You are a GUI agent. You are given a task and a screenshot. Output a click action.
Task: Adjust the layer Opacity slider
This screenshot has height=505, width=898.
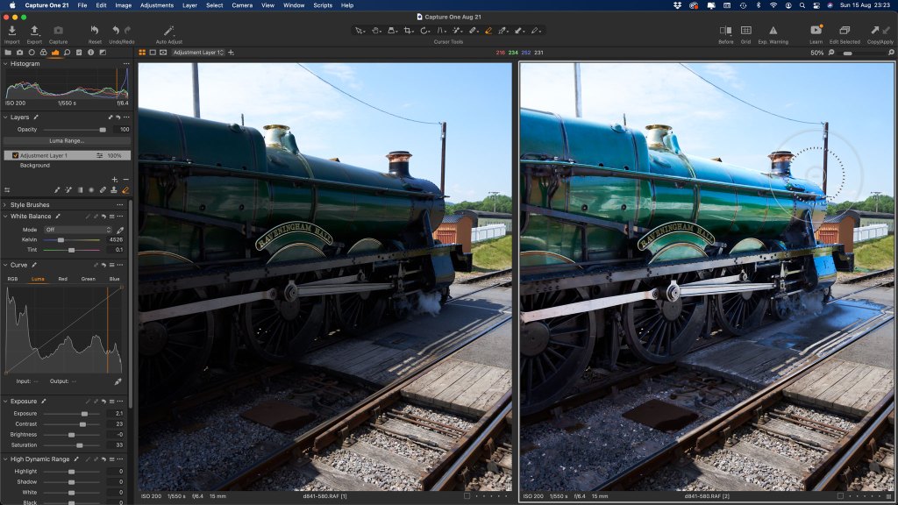(x=74, y=130)
